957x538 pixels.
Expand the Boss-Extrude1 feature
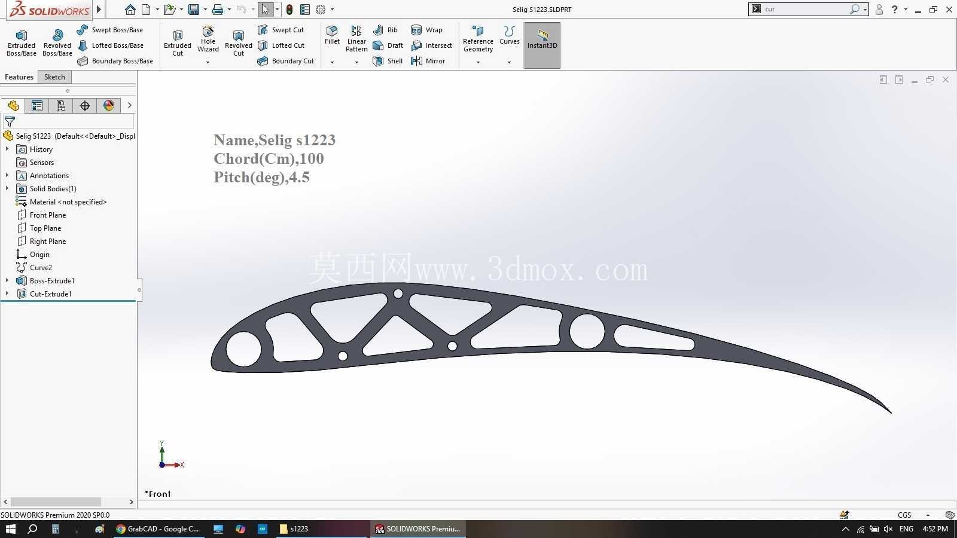(7, 280)
